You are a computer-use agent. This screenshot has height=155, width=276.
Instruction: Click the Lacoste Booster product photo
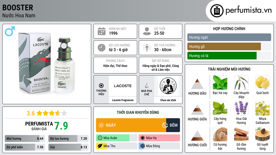(47, 64)
